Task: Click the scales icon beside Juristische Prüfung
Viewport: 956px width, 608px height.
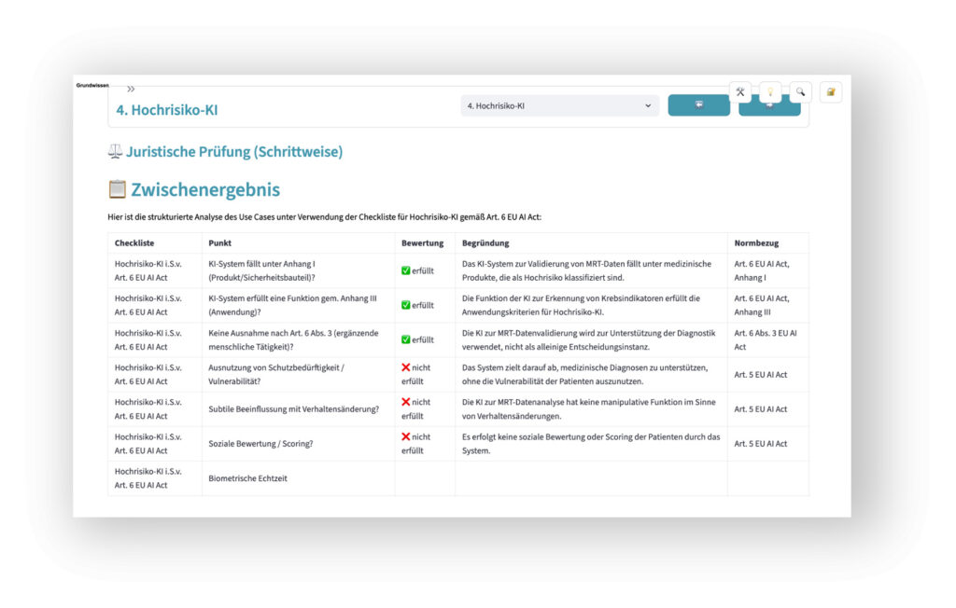Action: [x=115, y=151]
